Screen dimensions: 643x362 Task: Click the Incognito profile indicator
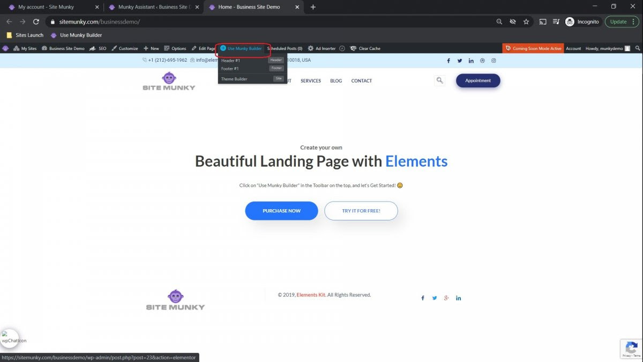tap(583, 22)
